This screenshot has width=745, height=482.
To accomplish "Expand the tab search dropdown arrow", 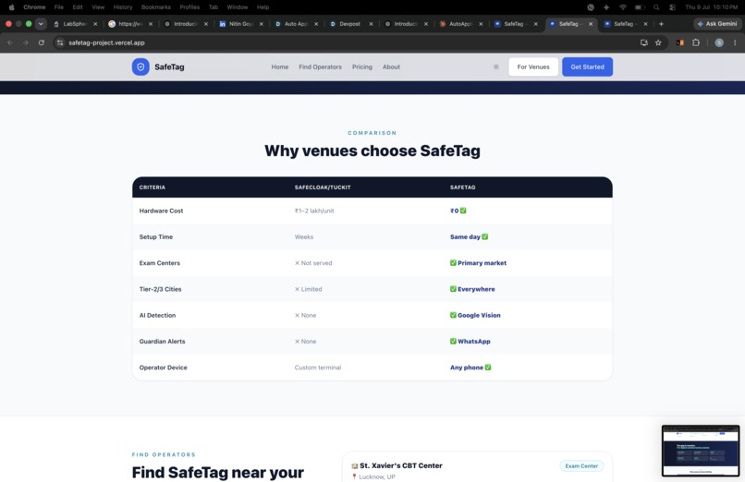I will (x=41, y=24).
